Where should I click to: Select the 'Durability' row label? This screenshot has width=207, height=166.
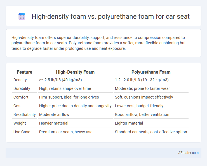22,88
